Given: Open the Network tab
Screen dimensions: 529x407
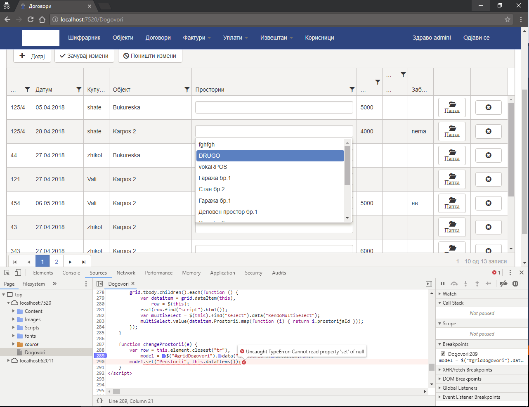Looking at the screenshot, I should click(x=126, y=273).
